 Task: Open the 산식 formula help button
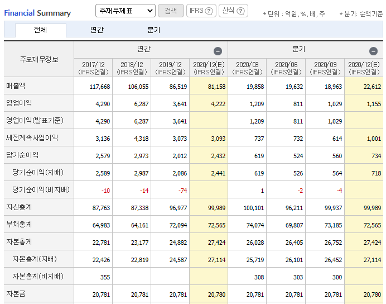(x=233, y=11)
